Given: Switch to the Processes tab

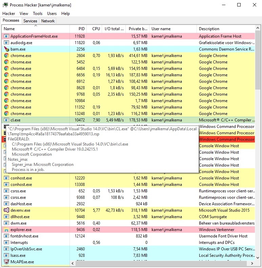Looking at the screenshot, I should pyautogui.click(x=11, y=20).
